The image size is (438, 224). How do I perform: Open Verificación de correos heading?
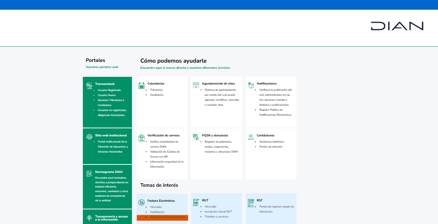click(163, 135)
